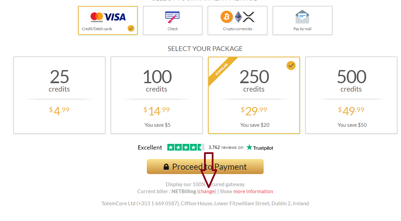Toggle checkmark on 250 credits package
The width and height of the screenshot is (401, 221).
tap(291, 65)
